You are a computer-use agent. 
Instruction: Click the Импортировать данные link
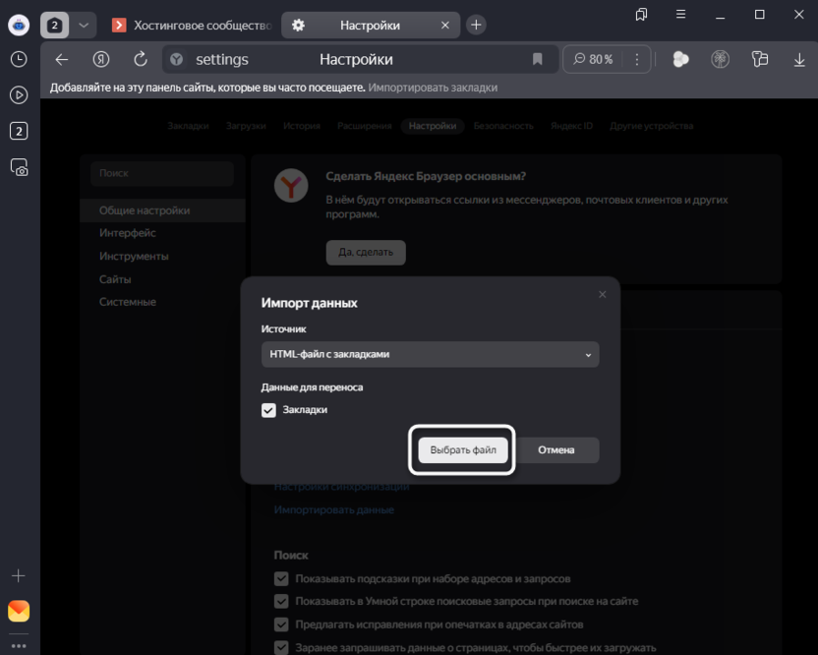(334, 509)
